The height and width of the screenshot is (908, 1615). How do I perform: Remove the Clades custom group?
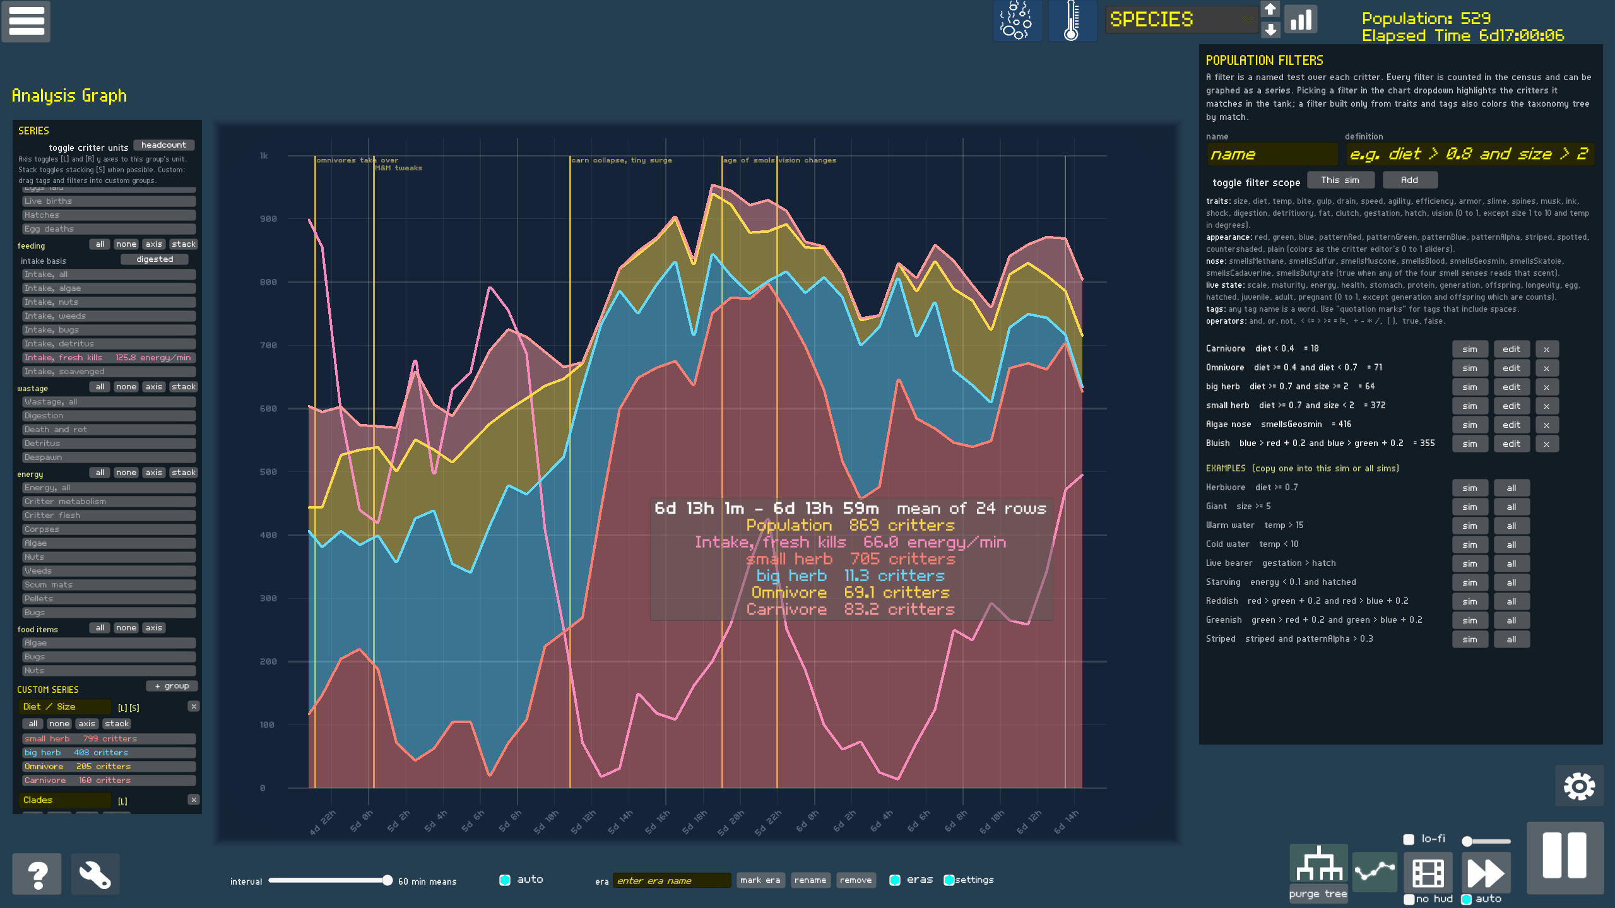(194, 800)
